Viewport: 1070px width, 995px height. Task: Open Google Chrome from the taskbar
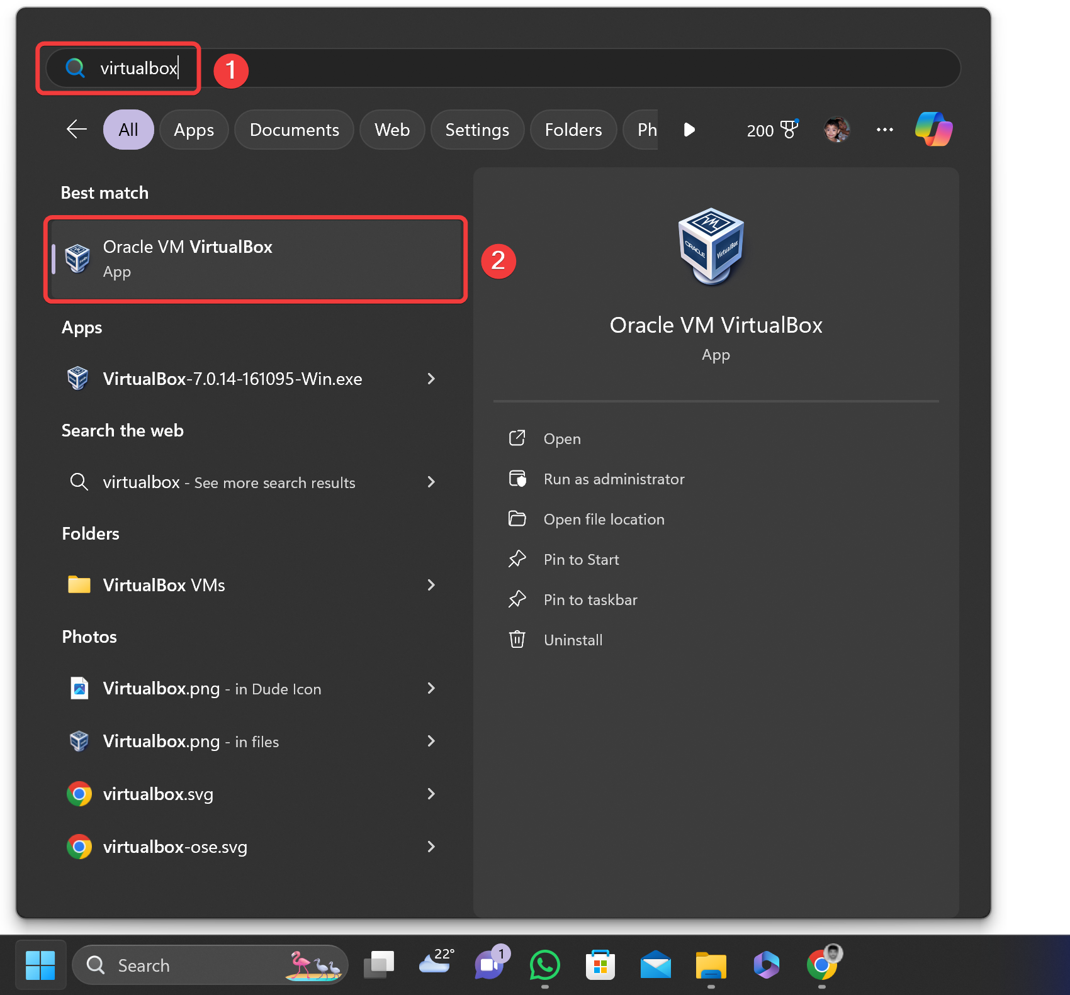pyautogui.click(x=823, y=964)
